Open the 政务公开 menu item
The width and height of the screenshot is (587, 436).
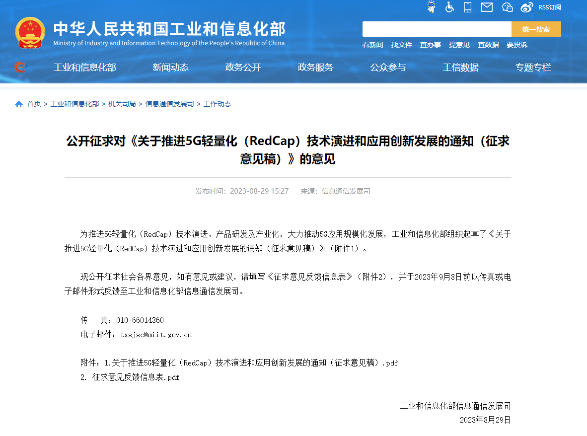[243, 68]
